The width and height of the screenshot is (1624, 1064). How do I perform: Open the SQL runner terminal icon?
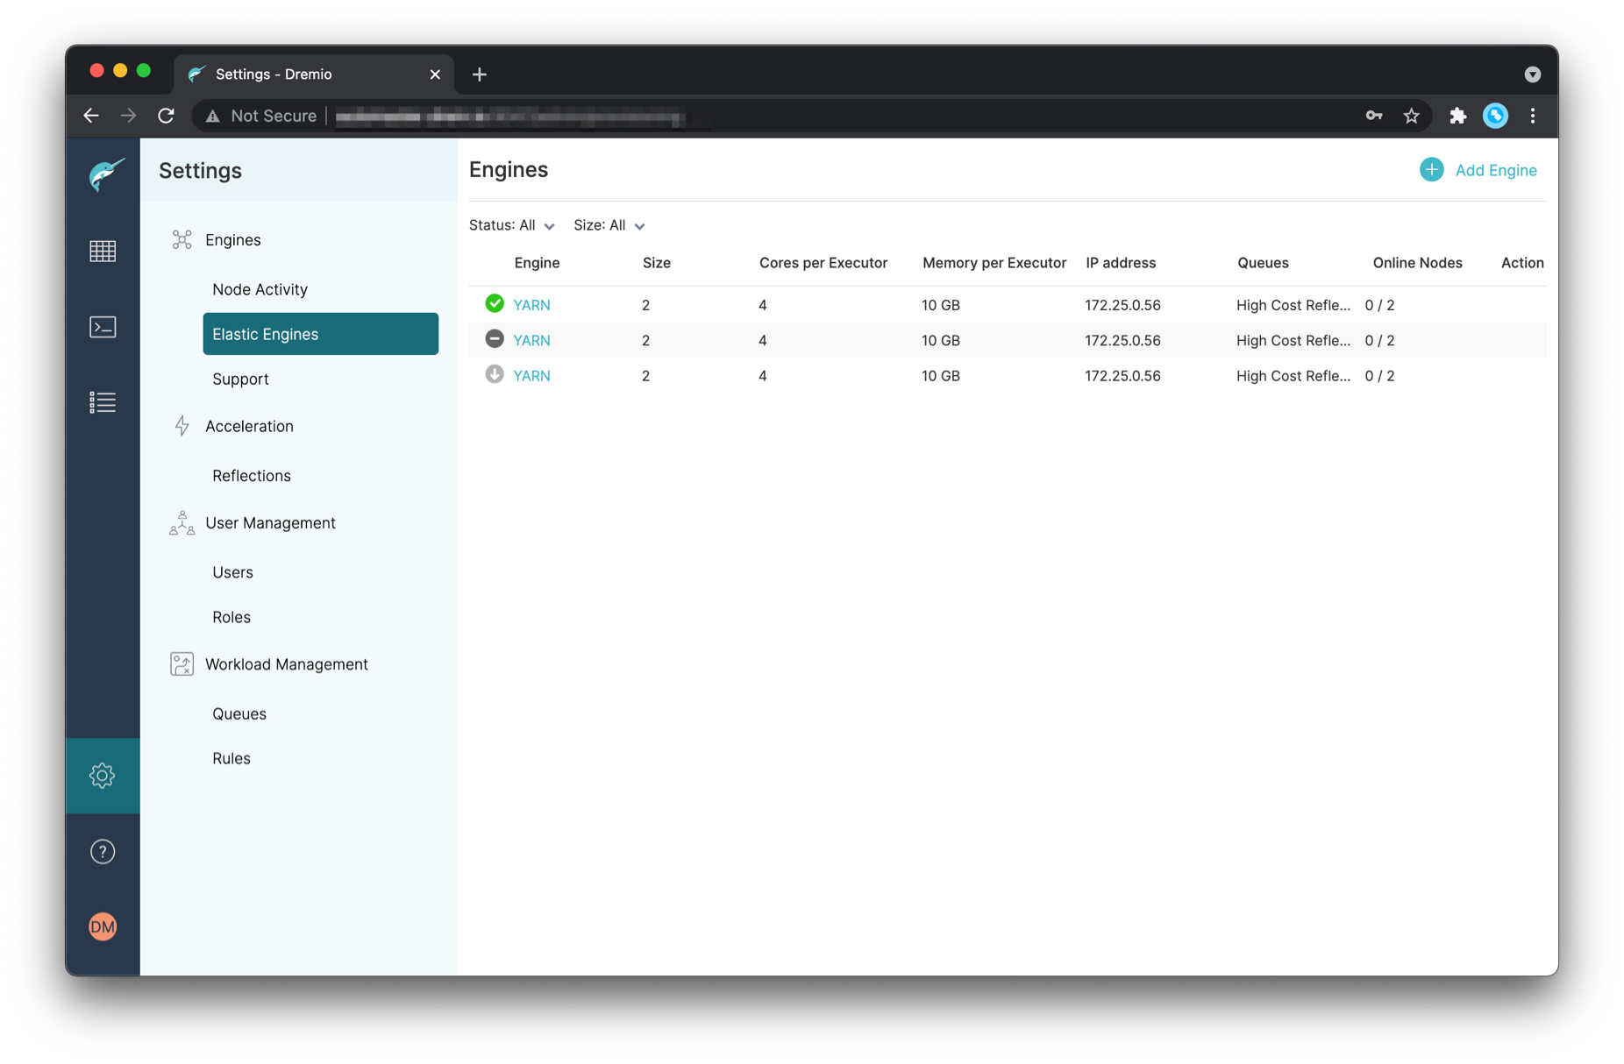(103, 327)
